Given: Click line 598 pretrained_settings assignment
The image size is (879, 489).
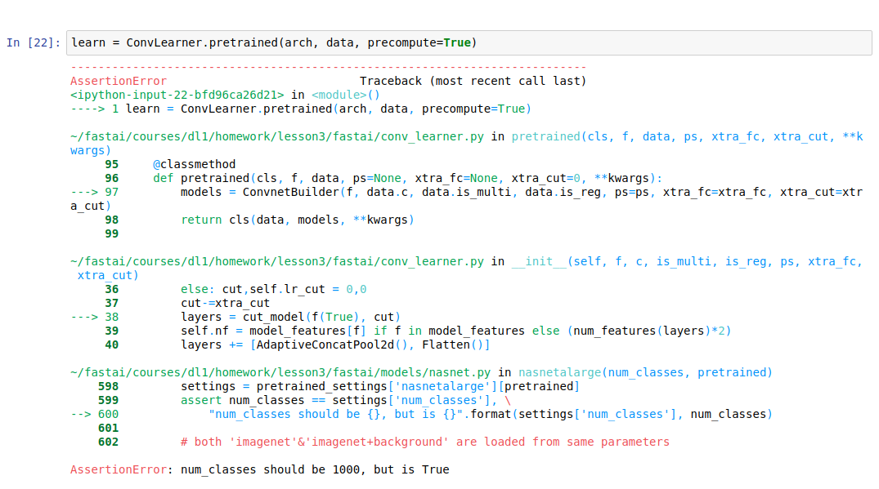Looking at the screenshot, I should (x=380, y=386).
